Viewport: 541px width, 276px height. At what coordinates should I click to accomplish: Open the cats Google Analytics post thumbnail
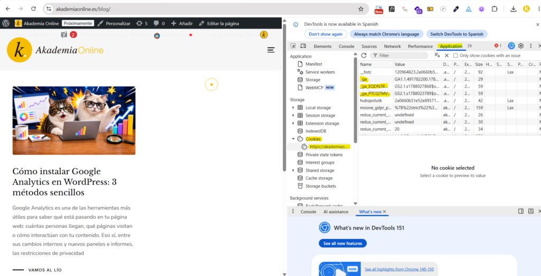pos(74,121)
